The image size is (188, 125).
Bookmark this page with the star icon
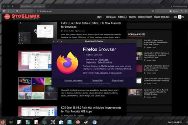[153, 11]
